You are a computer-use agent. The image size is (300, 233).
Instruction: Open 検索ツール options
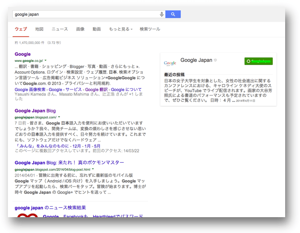click(x=150, y=29)
